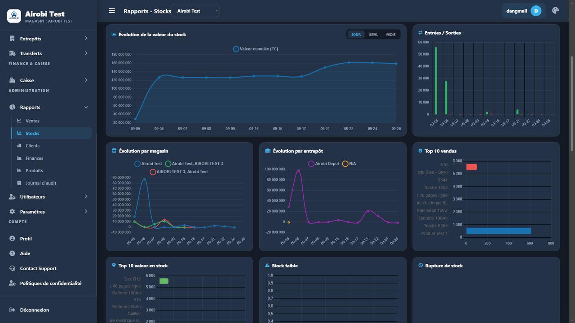575x323 pixels.
Task: Click the Entrepôts warehouse icon
Action: coord(12,39)
